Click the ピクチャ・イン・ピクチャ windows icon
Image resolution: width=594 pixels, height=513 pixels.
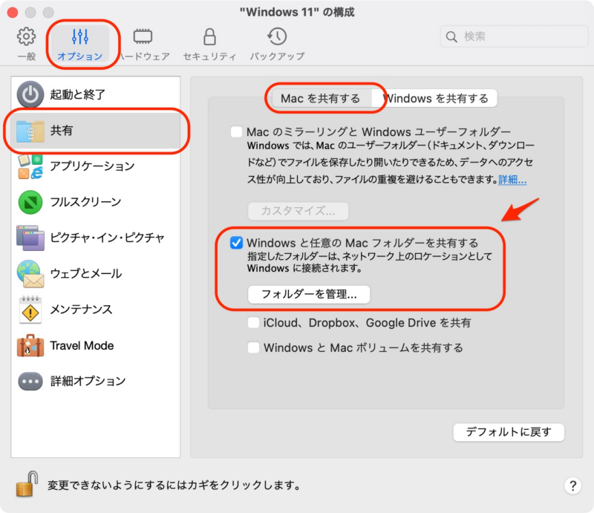tap(30, 238)
